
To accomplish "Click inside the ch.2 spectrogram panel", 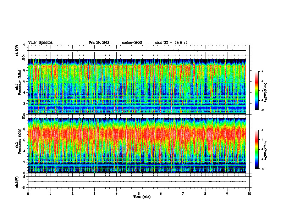I will [x=137, y=145].
